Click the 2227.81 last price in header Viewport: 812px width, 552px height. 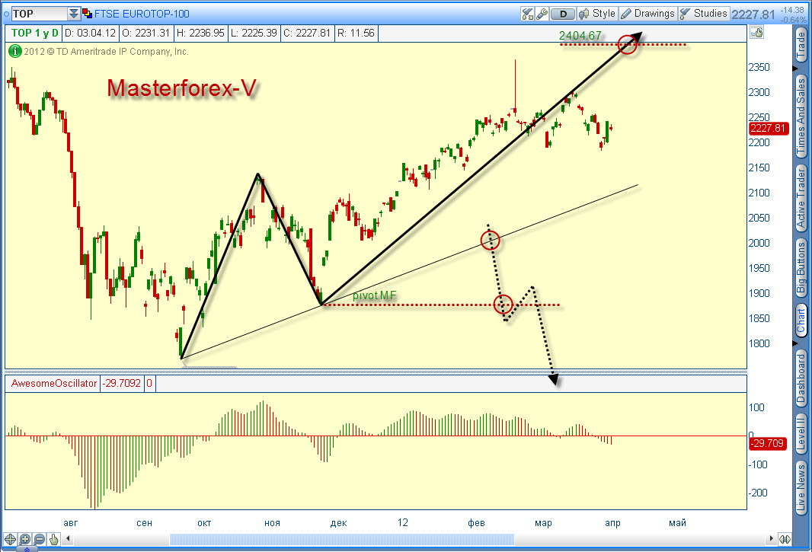click(753, 14)
